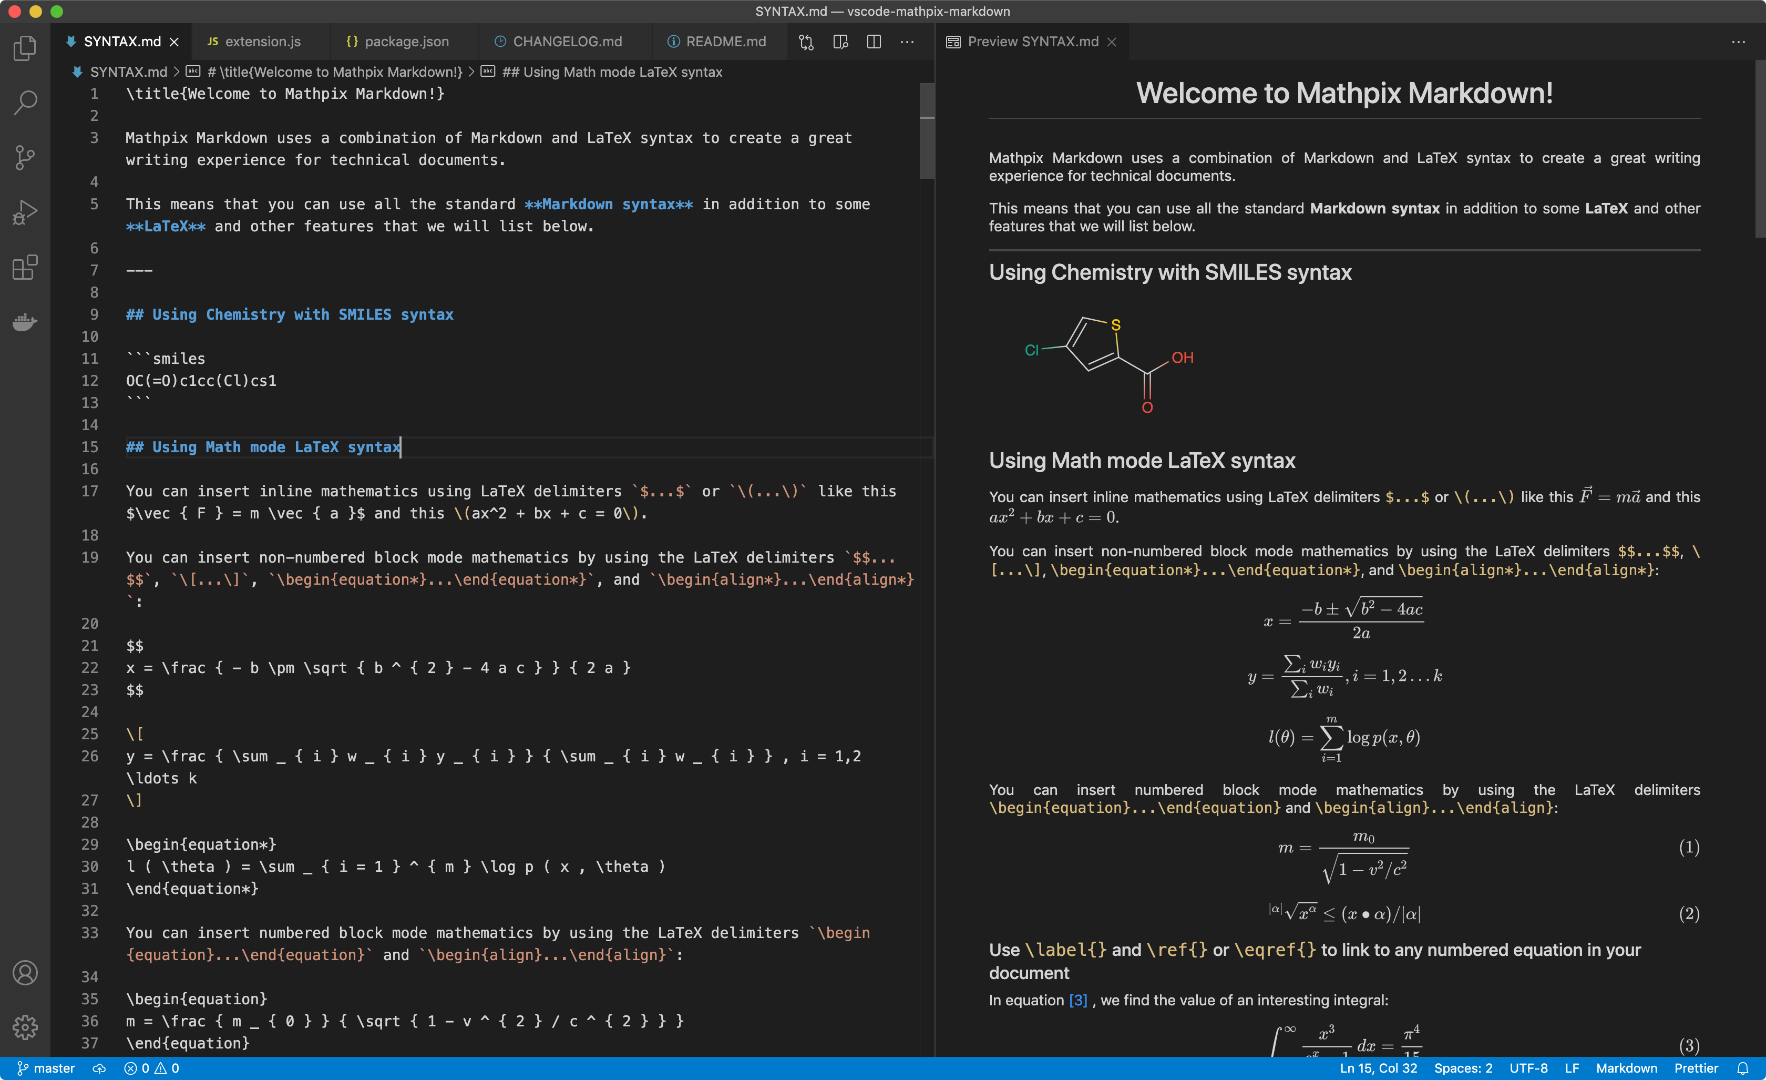
Task: Close the Preview SYNTAX.md tab
Action: coord(1112,42)
